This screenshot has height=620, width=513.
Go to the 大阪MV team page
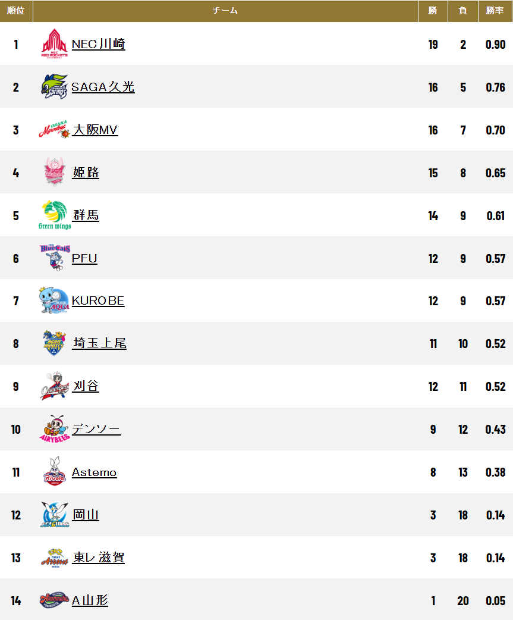click(x=95, y=130)
